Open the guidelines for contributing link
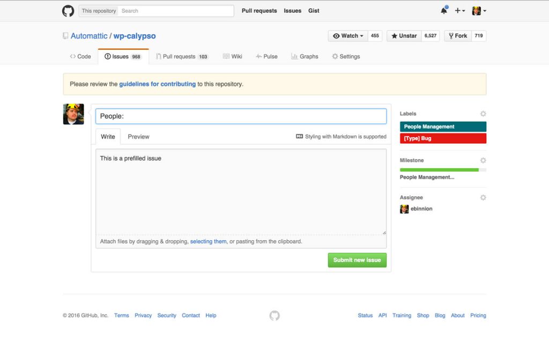Screen dimensions: 549x343 pyautogui.click(x=157, y=84)
